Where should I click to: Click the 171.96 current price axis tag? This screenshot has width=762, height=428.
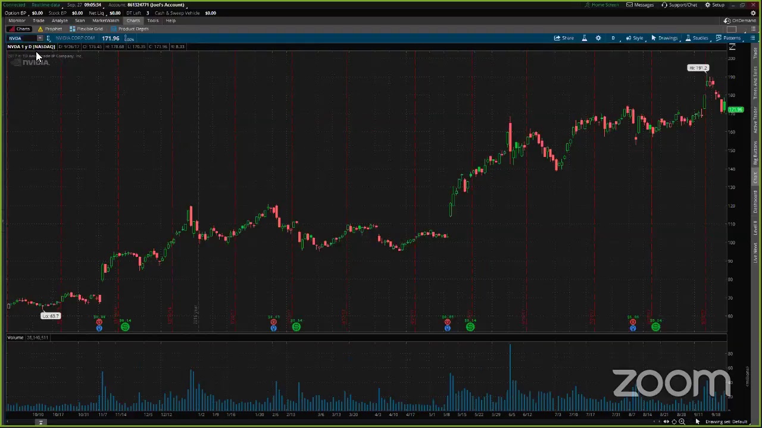click(x=736, y=110)
